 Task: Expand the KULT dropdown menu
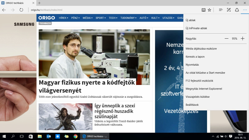[x=155, y=18]
